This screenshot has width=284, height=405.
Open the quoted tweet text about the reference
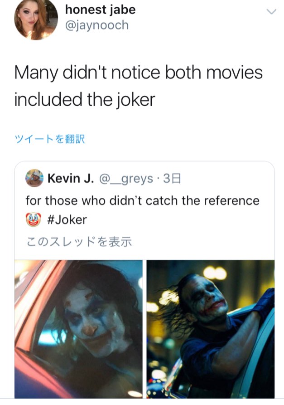tap(142, 210)
